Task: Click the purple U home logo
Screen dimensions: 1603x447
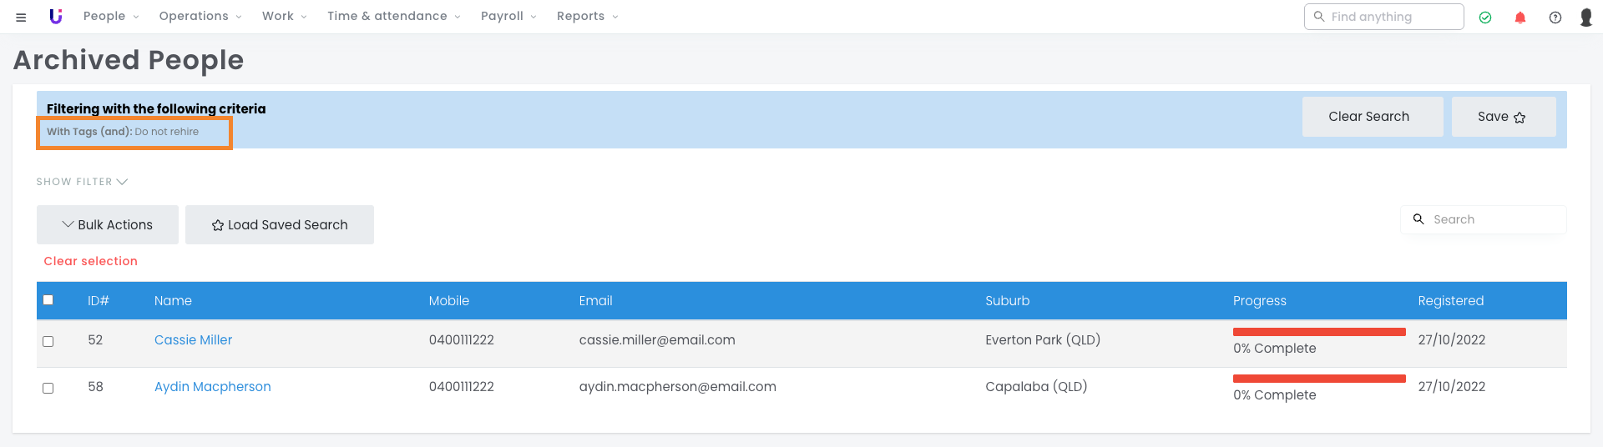Action: [56, 16]
